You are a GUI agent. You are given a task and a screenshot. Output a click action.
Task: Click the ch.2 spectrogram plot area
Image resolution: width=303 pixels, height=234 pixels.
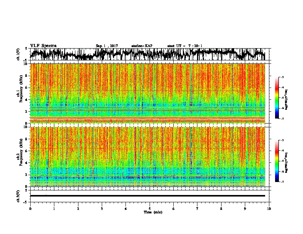point(148,157)
